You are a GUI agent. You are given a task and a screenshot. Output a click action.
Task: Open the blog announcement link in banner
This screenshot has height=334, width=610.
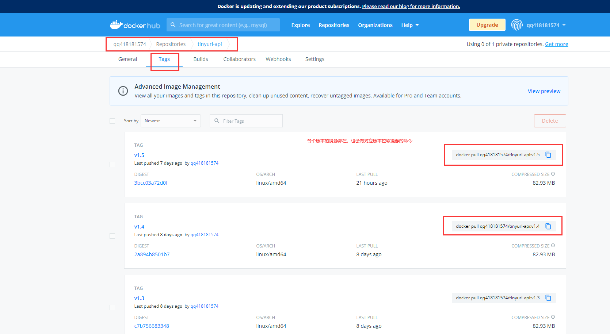pos(411,6)
